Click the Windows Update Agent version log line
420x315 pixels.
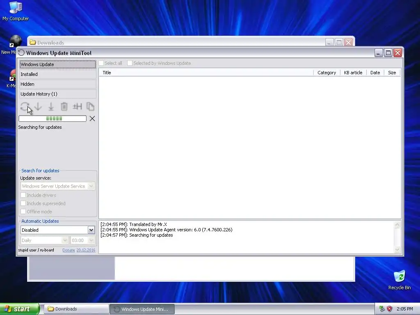tap(167, 230)
